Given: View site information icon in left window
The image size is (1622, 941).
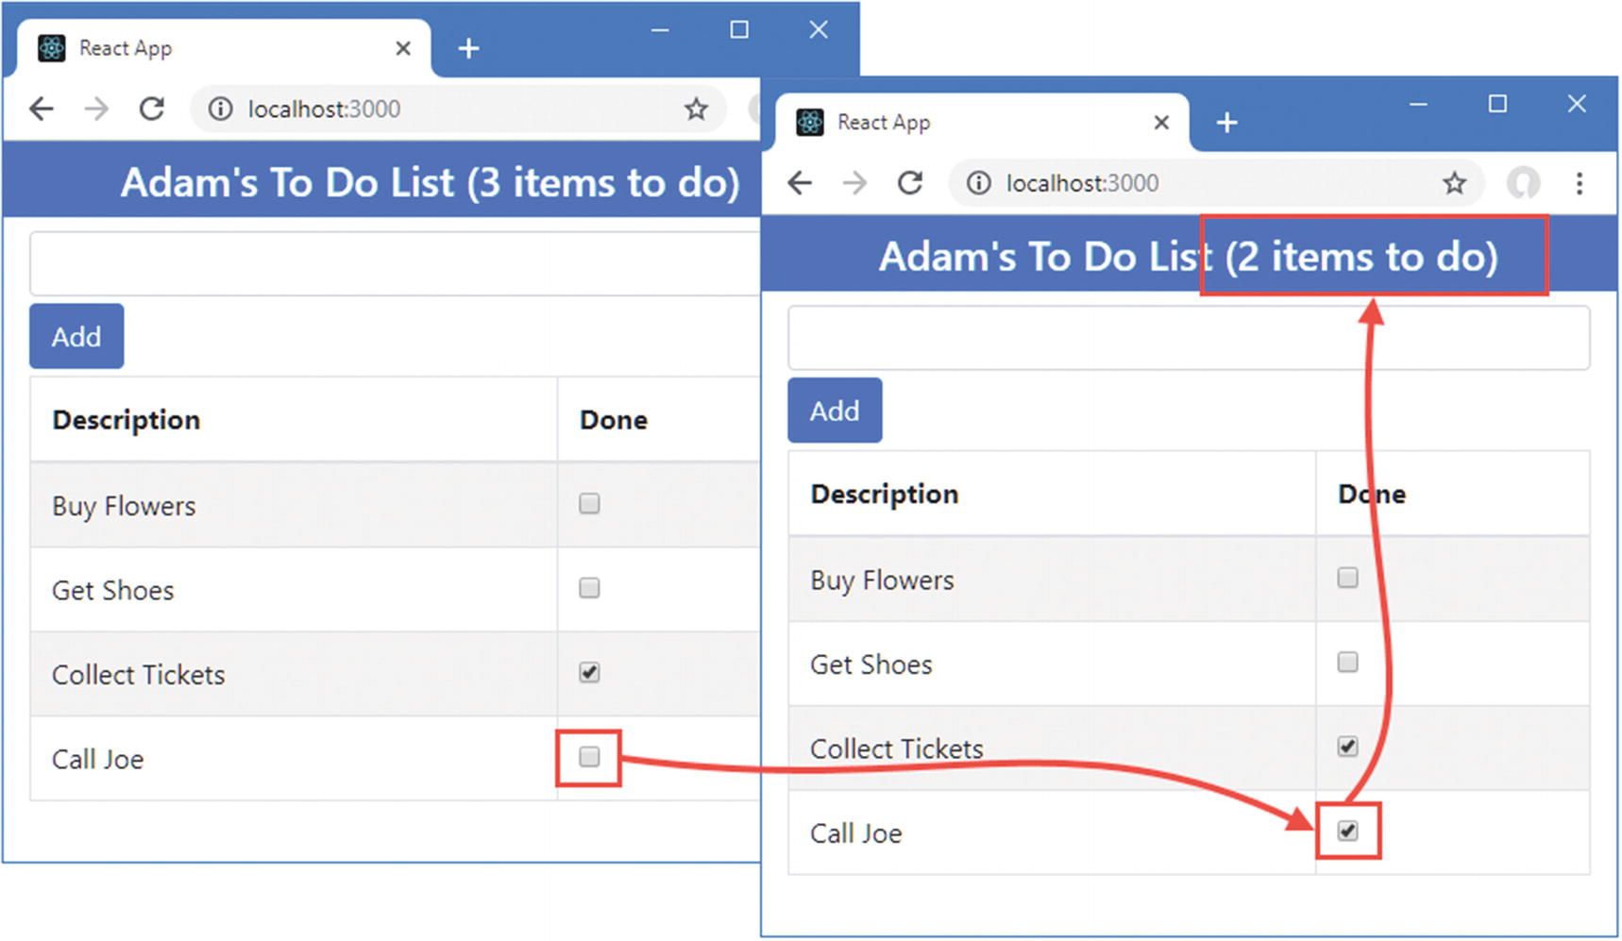Looking at the screenshot, I should pyautogui.click(x=220, y=109).
